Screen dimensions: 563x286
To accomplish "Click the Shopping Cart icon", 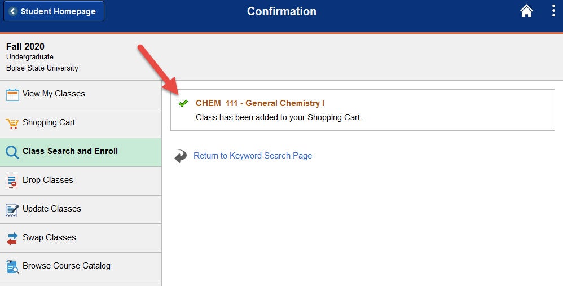I will [12, 124].
